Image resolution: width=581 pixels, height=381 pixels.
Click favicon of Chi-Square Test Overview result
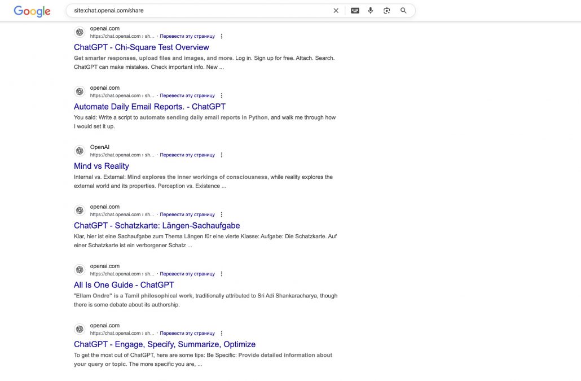(80, 32)
